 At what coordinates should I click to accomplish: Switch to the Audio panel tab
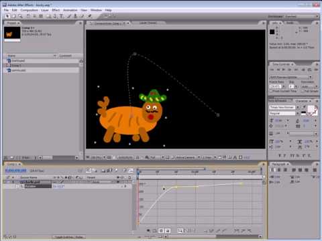click(x=290, y=23)
